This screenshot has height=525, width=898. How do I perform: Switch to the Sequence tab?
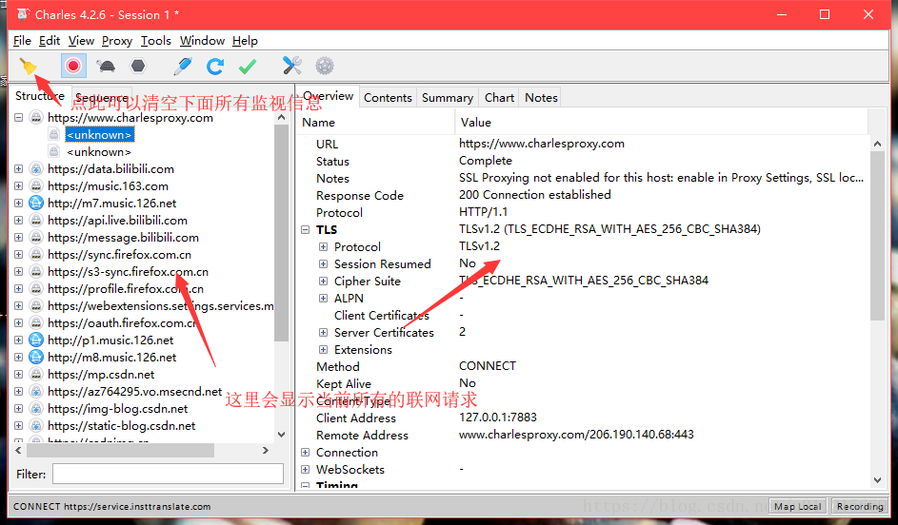coord(102,97)
